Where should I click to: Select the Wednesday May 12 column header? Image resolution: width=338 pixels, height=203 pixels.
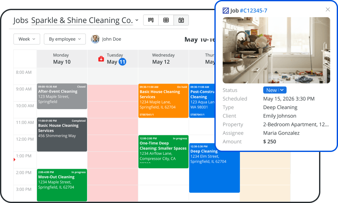[x=163, y=59]
